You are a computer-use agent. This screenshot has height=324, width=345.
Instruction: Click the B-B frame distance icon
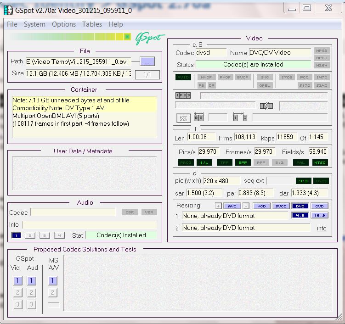198,117
